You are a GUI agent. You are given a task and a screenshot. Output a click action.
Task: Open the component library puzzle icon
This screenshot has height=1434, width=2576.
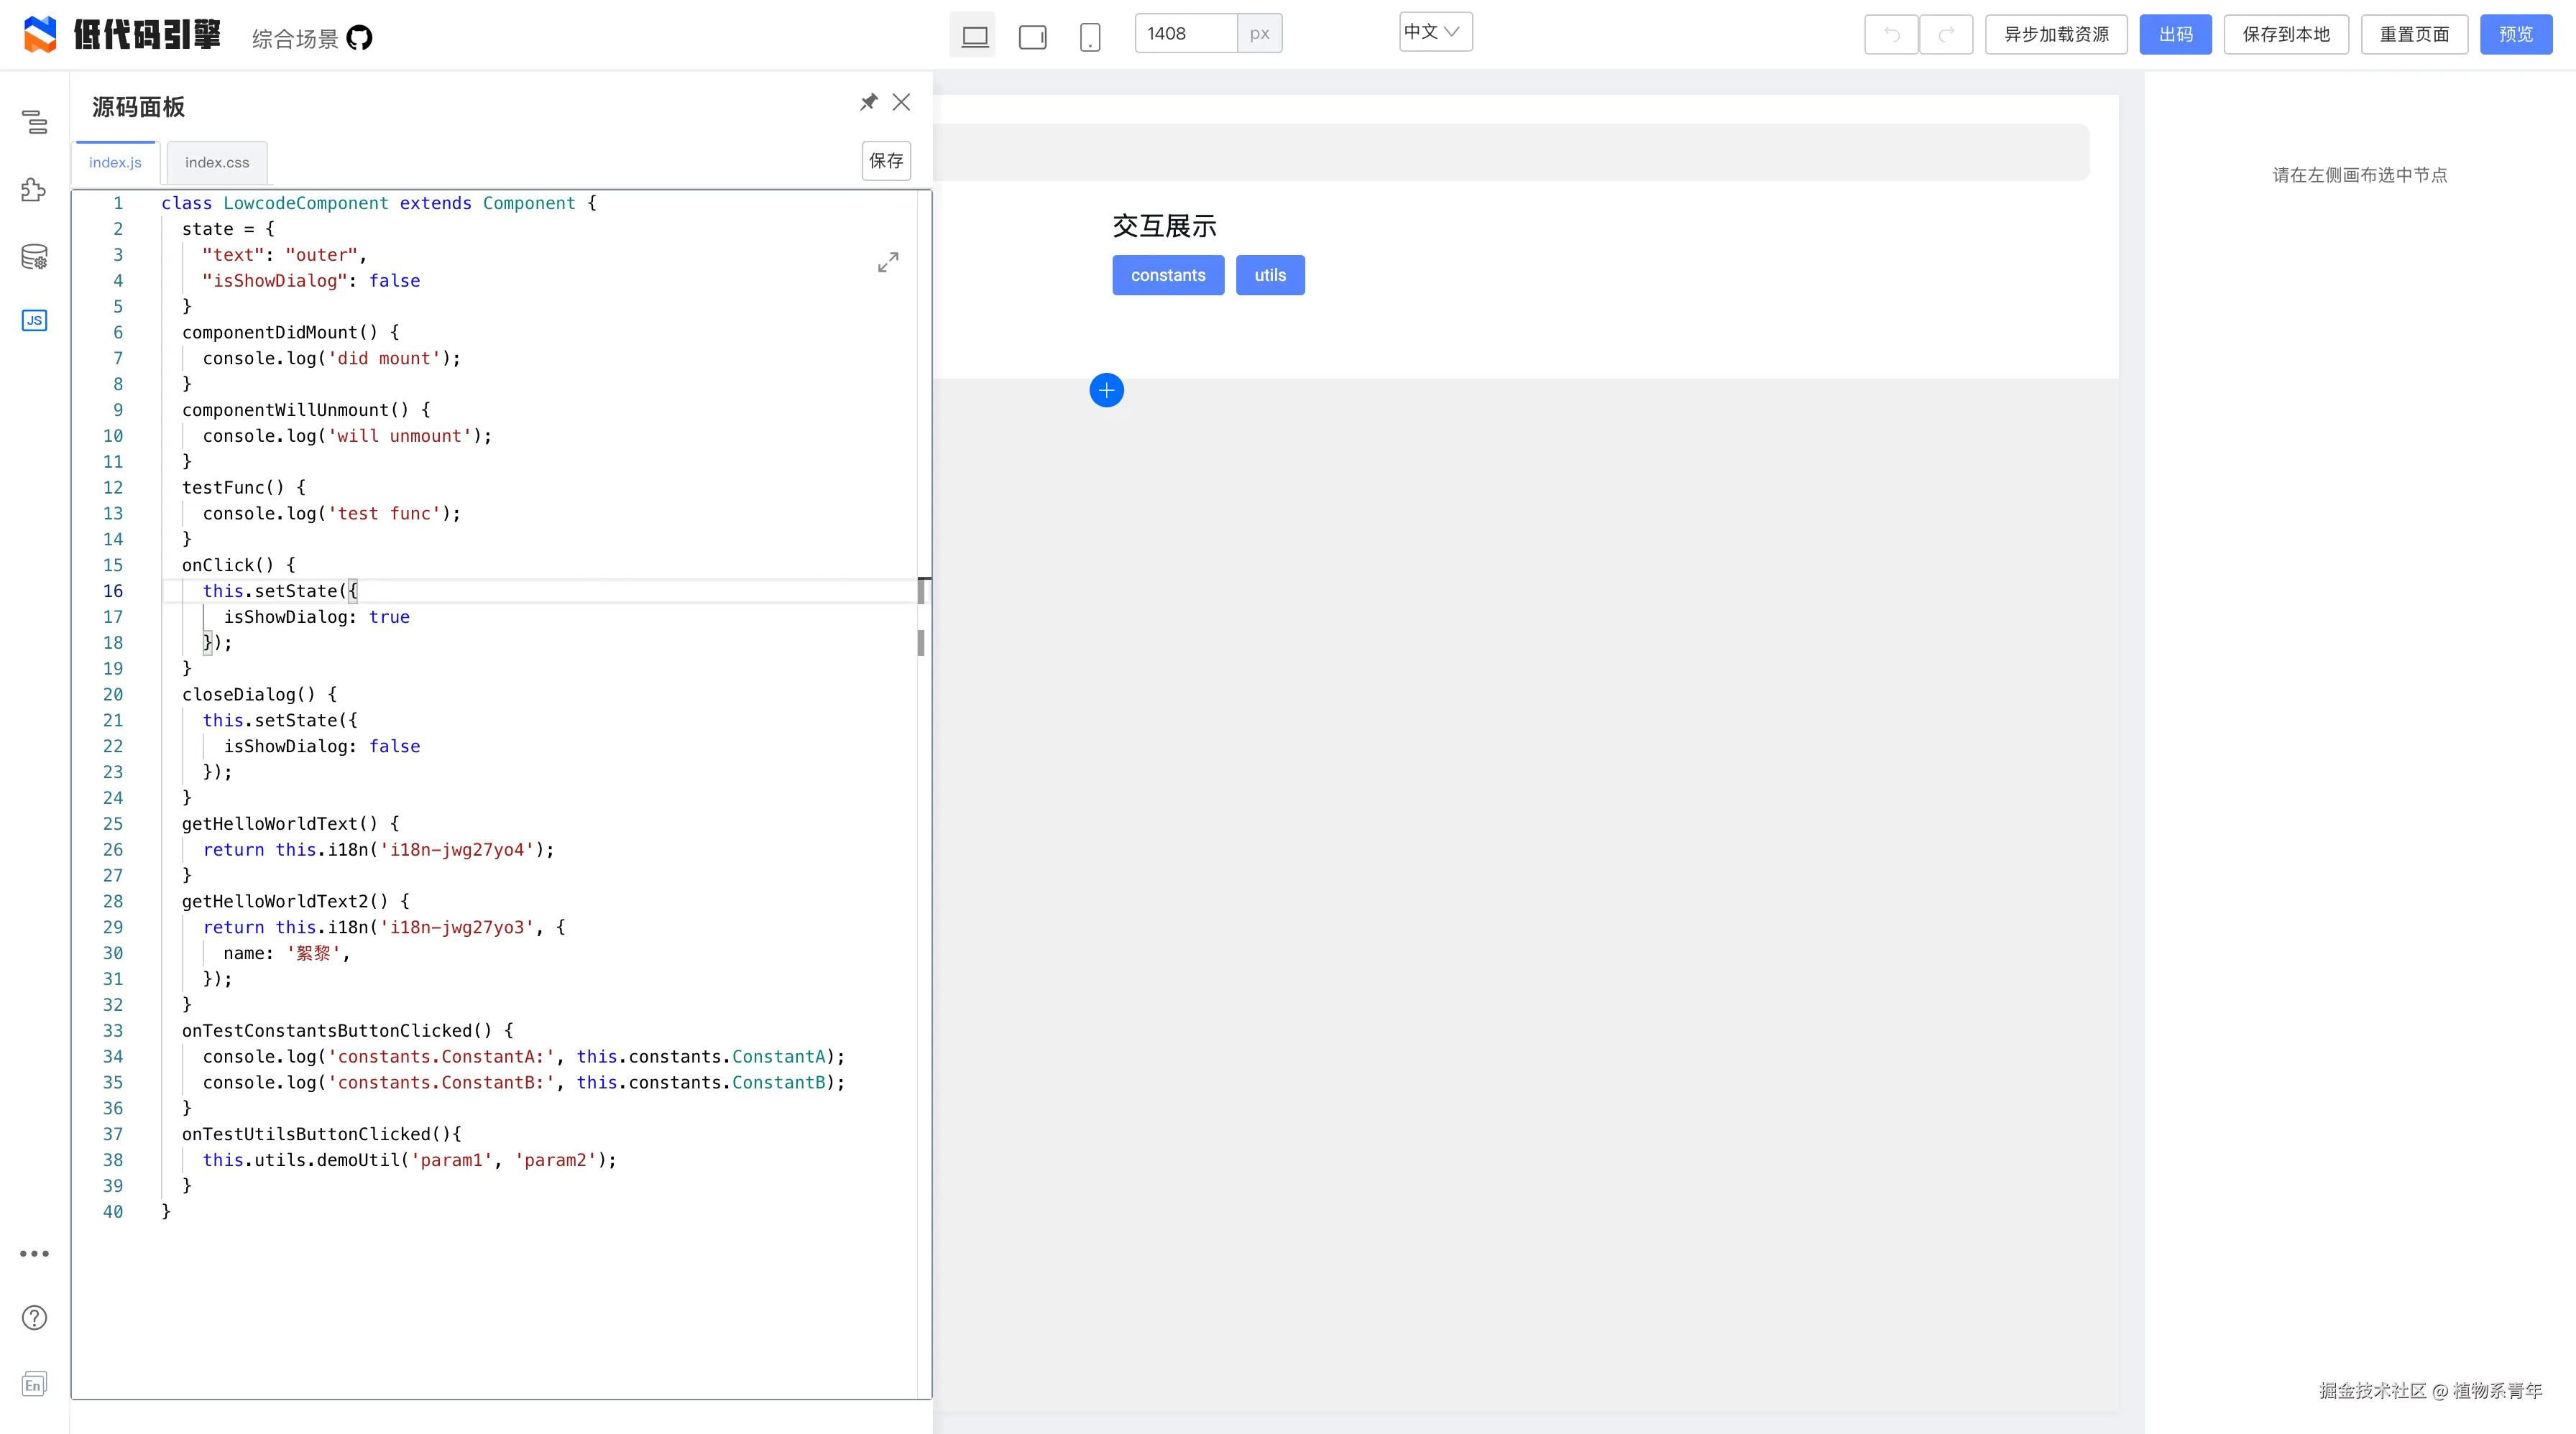(34, 190)
